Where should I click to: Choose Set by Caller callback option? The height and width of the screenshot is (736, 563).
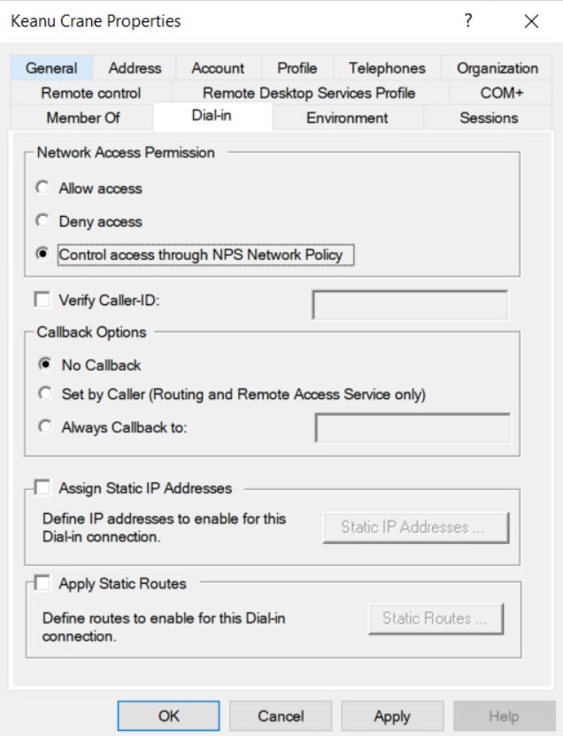42,395
